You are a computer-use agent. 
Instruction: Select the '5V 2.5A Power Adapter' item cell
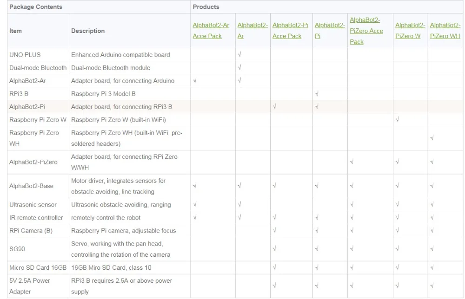(38, 286)
